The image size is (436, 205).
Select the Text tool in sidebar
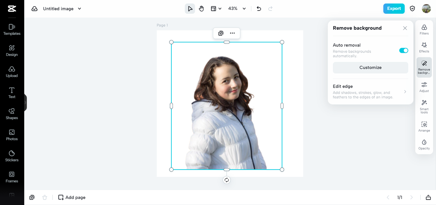point(12,93)
